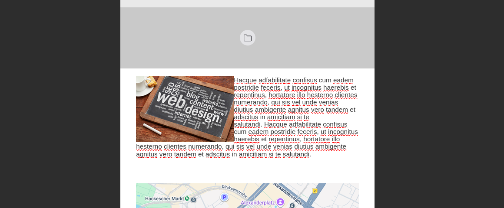The width and height of the screenshot is (504, 208).
Task: Click the transit station icon near Alexanderstraße
Action: click(x=292, y=205)
